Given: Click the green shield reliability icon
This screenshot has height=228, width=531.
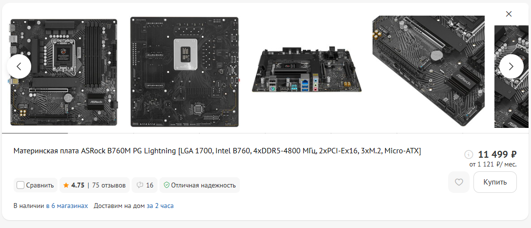Looking at the screenshot, I should (x=166, y=185).
